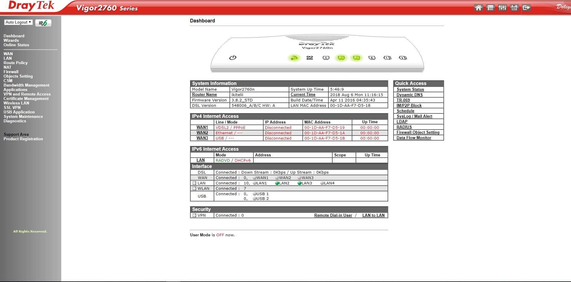Open the Remote Dial-in User link
Screen dimensions: 571x282
333,215
